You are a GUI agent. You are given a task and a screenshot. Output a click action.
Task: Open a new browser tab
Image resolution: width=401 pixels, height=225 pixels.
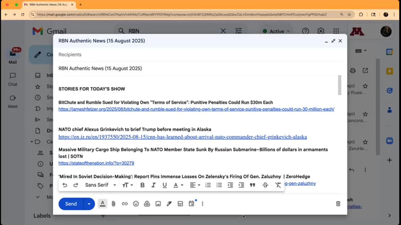[x=81, y=5]
